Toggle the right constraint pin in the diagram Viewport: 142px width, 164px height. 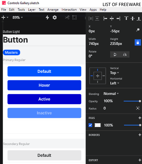pos(104,76)
